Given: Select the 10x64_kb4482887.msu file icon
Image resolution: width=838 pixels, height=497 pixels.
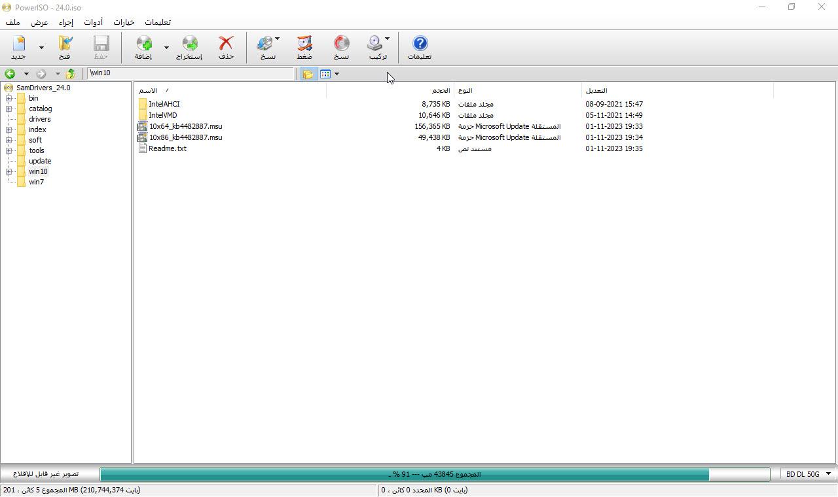Looking at the screenshot, I should click(143, 126).
